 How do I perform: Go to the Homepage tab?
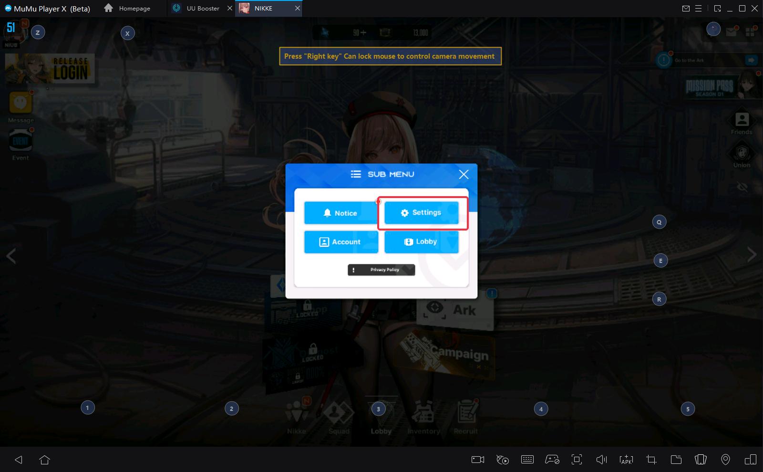point(127,9)
